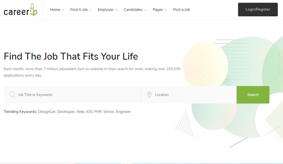283x164 pixels.
Task: Select the Engineer trending keyword
Action: (x=123, y=111)
